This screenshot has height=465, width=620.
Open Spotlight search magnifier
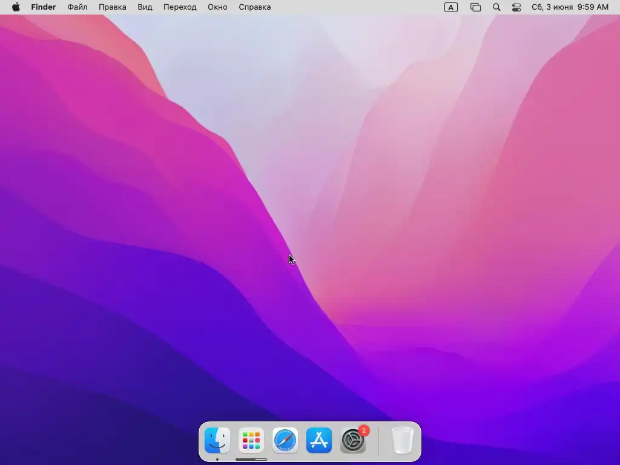(496, 7)
